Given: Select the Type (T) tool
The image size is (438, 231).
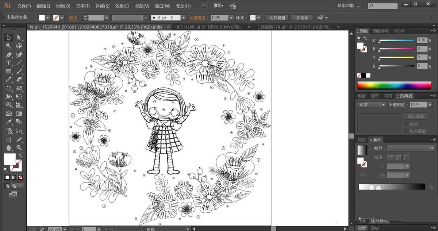Looking at the screenshot, I should click(x=9, y=63).
